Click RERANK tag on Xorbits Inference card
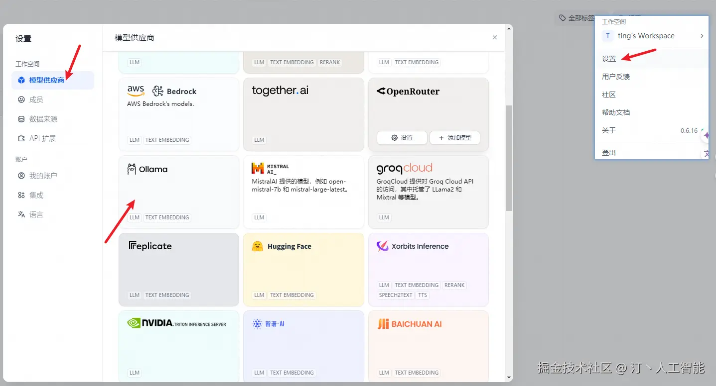The height and width of the screenshot is (386, 716). [454, 285]
